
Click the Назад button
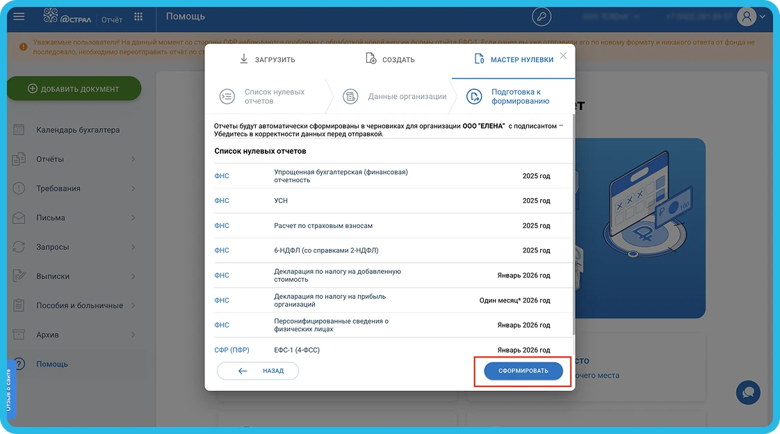click(258, 371)
